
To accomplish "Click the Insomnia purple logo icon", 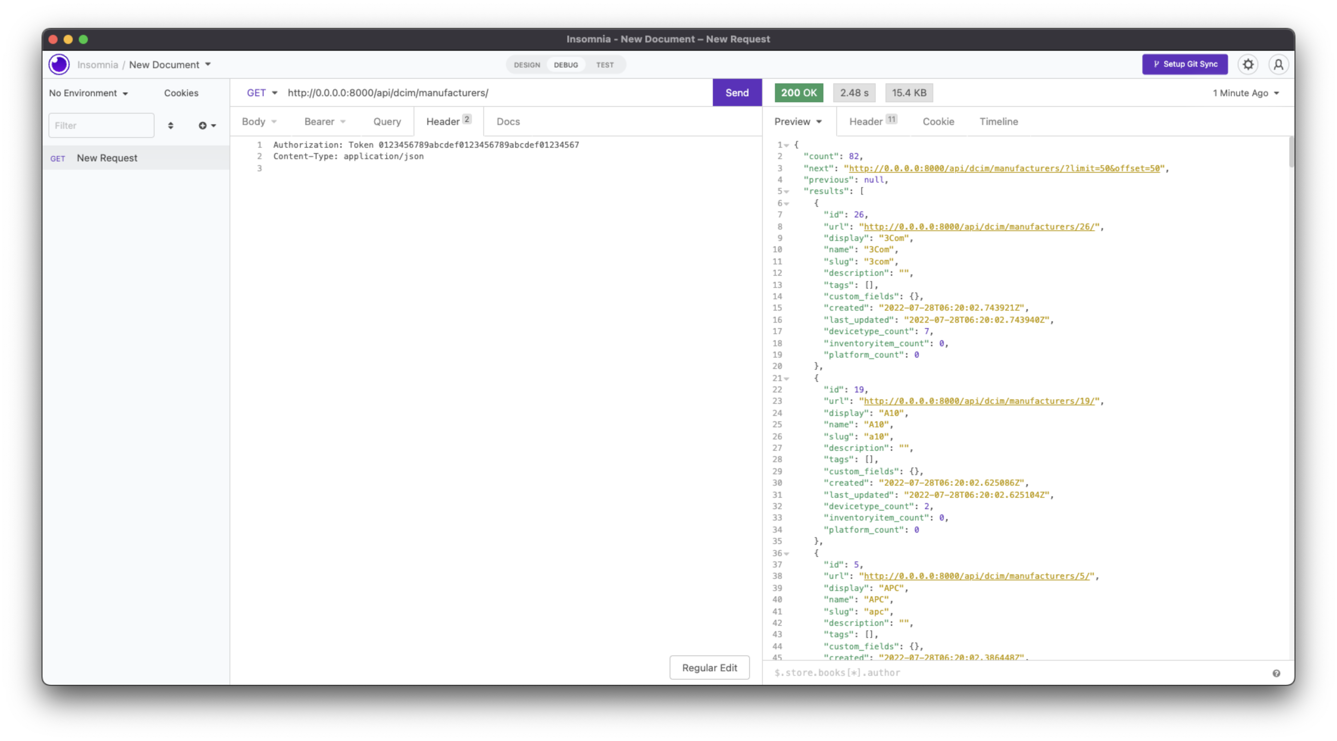I will click(59, 64).
